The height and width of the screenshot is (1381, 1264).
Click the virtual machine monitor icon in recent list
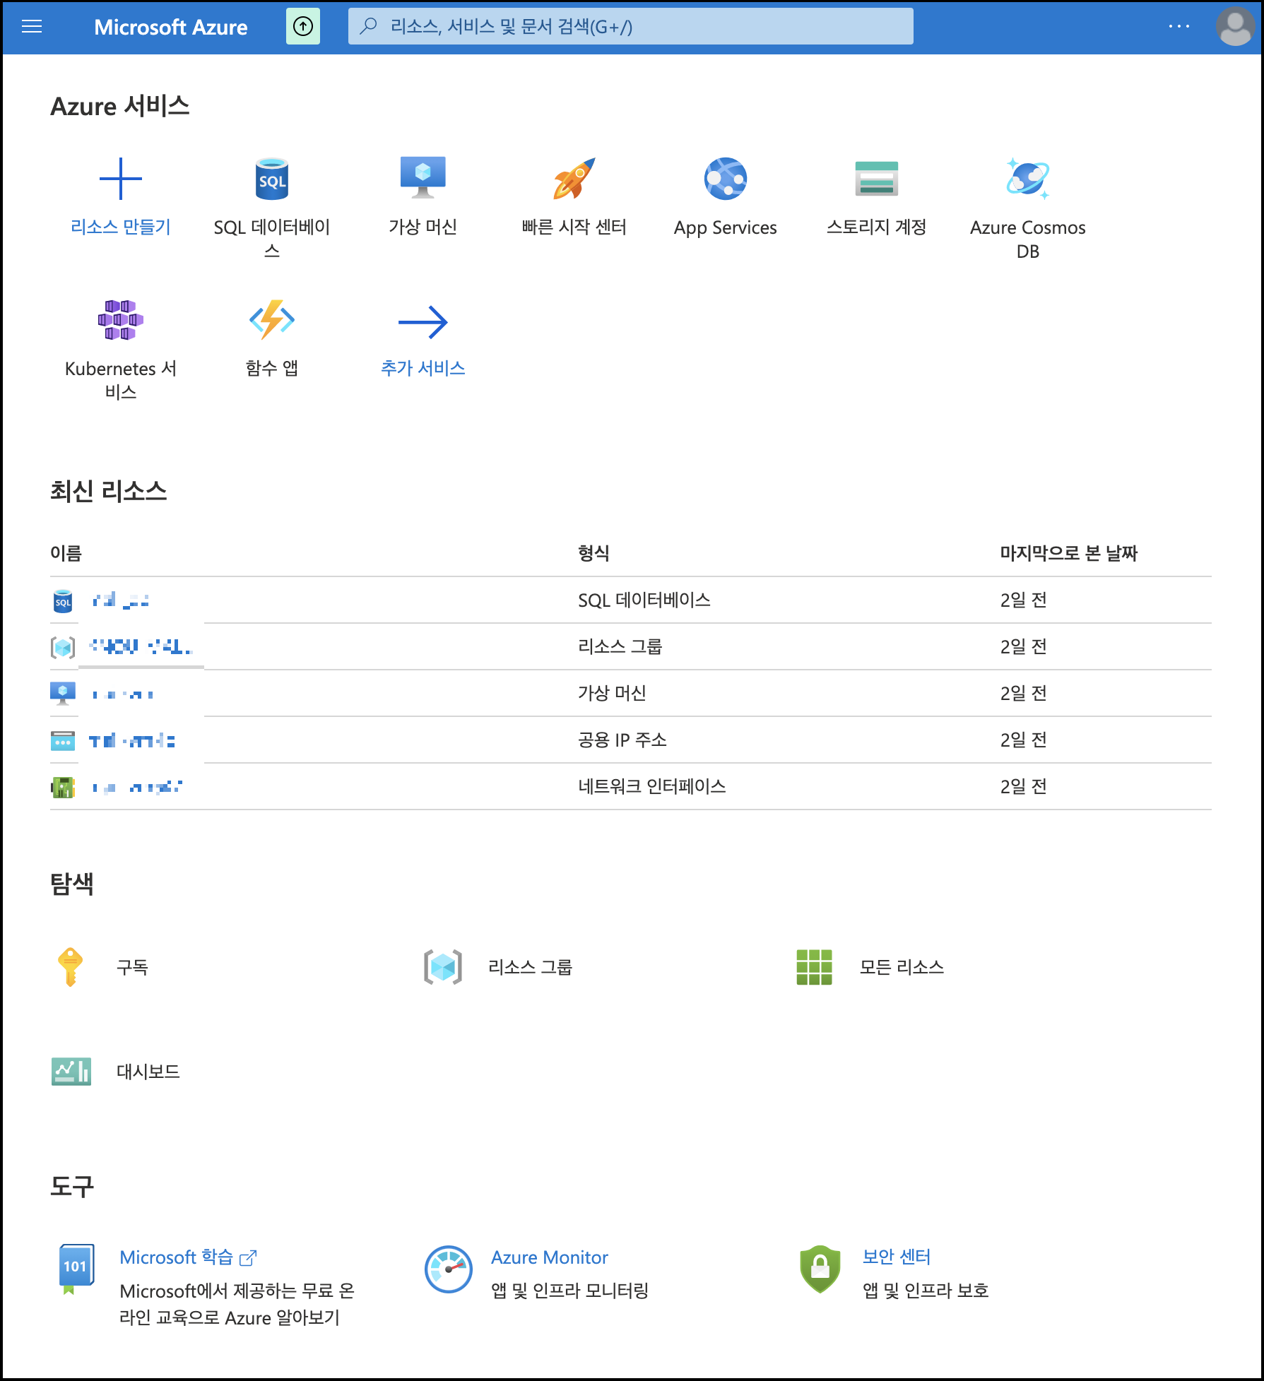click(63, 693)
